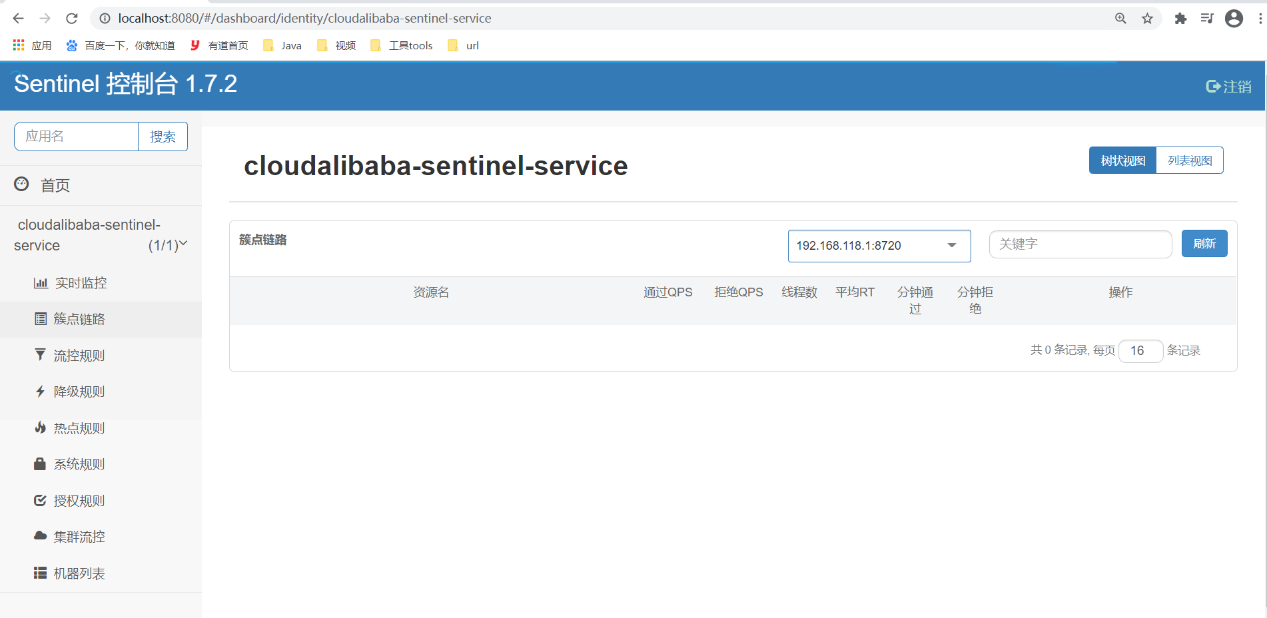Open the media control playlist icon
The width and height of the screenshot is (1267, 618).
[x=1207, y=19]
